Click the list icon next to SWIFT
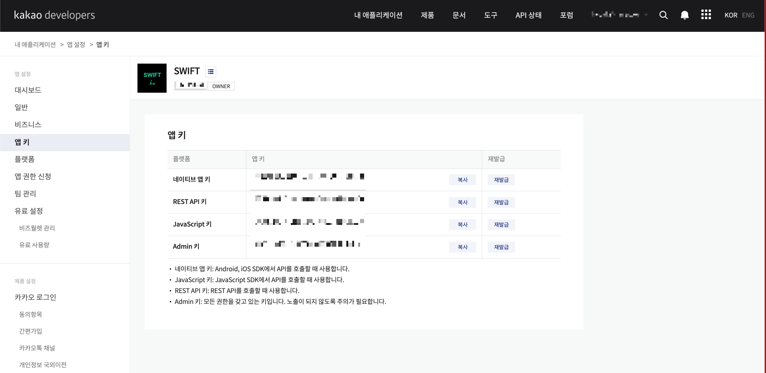The image size is (766, 373). coord(211,71)
